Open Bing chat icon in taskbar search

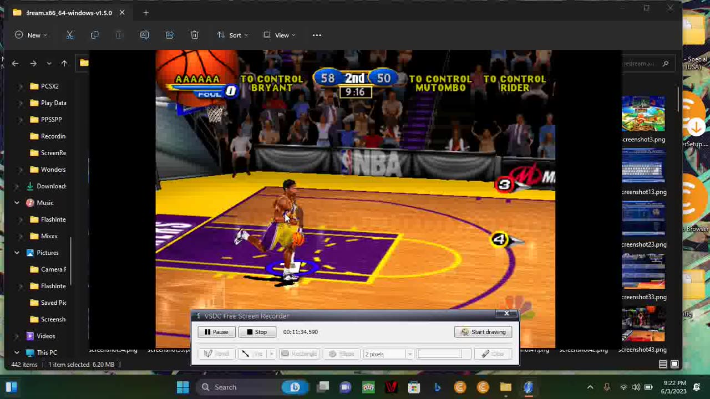(x=295, y=387)
